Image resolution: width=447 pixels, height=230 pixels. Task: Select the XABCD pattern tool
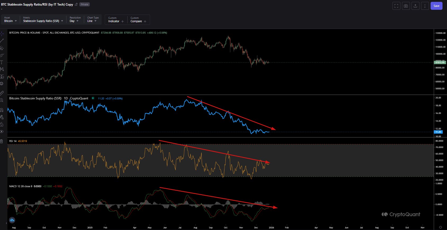tap(2, 69)
